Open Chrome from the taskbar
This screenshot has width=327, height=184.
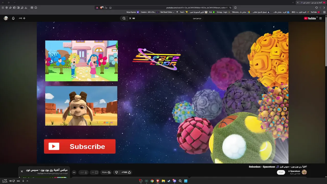pyautogui.click(x=152, y=181)
